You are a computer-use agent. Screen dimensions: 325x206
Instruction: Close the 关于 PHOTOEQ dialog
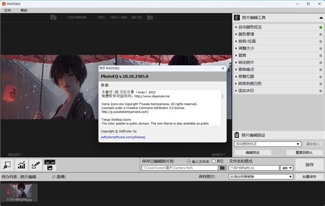coord(223,68)
